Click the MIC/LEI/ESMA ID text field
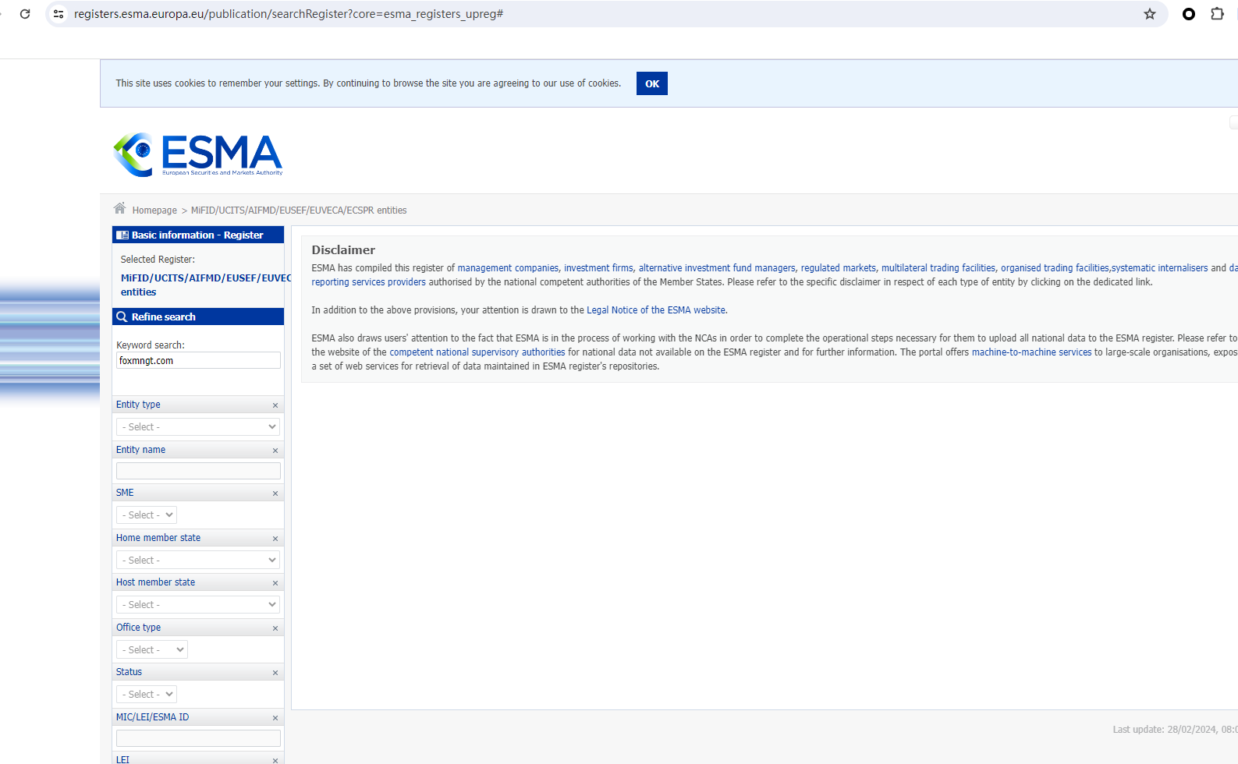The height and width of the screenshot is (764, 1238). 198,738
